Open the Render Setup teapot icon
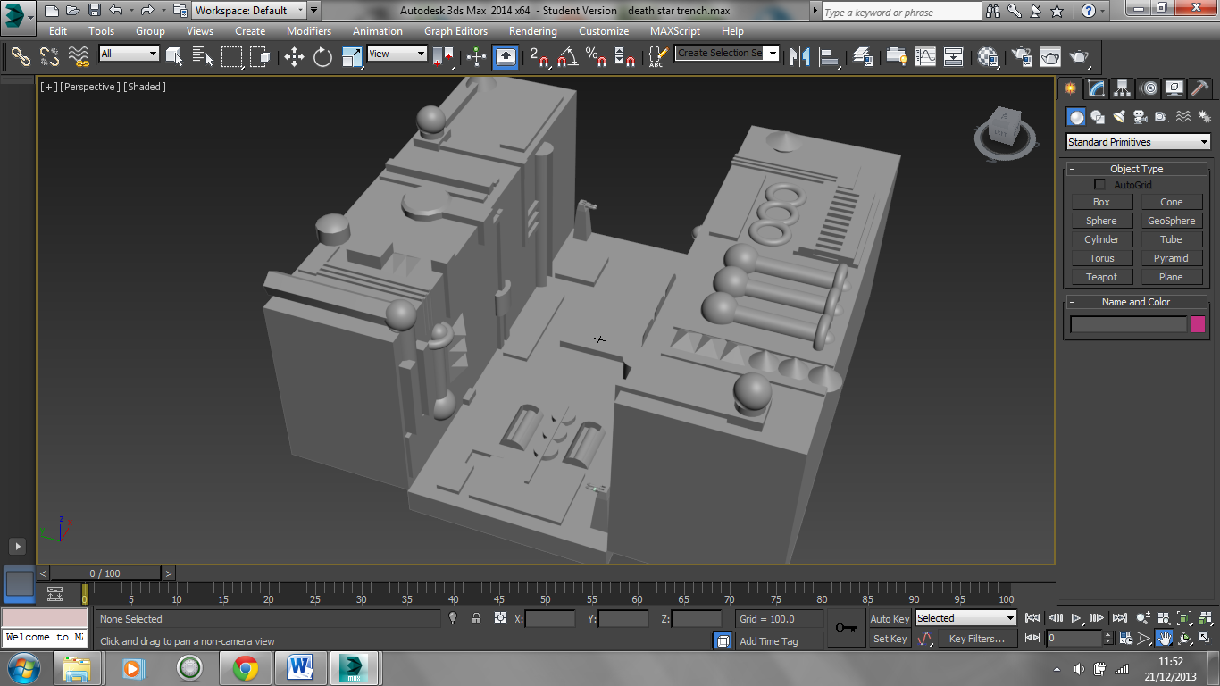The image size is (1220, 686). coord(1021,57)
